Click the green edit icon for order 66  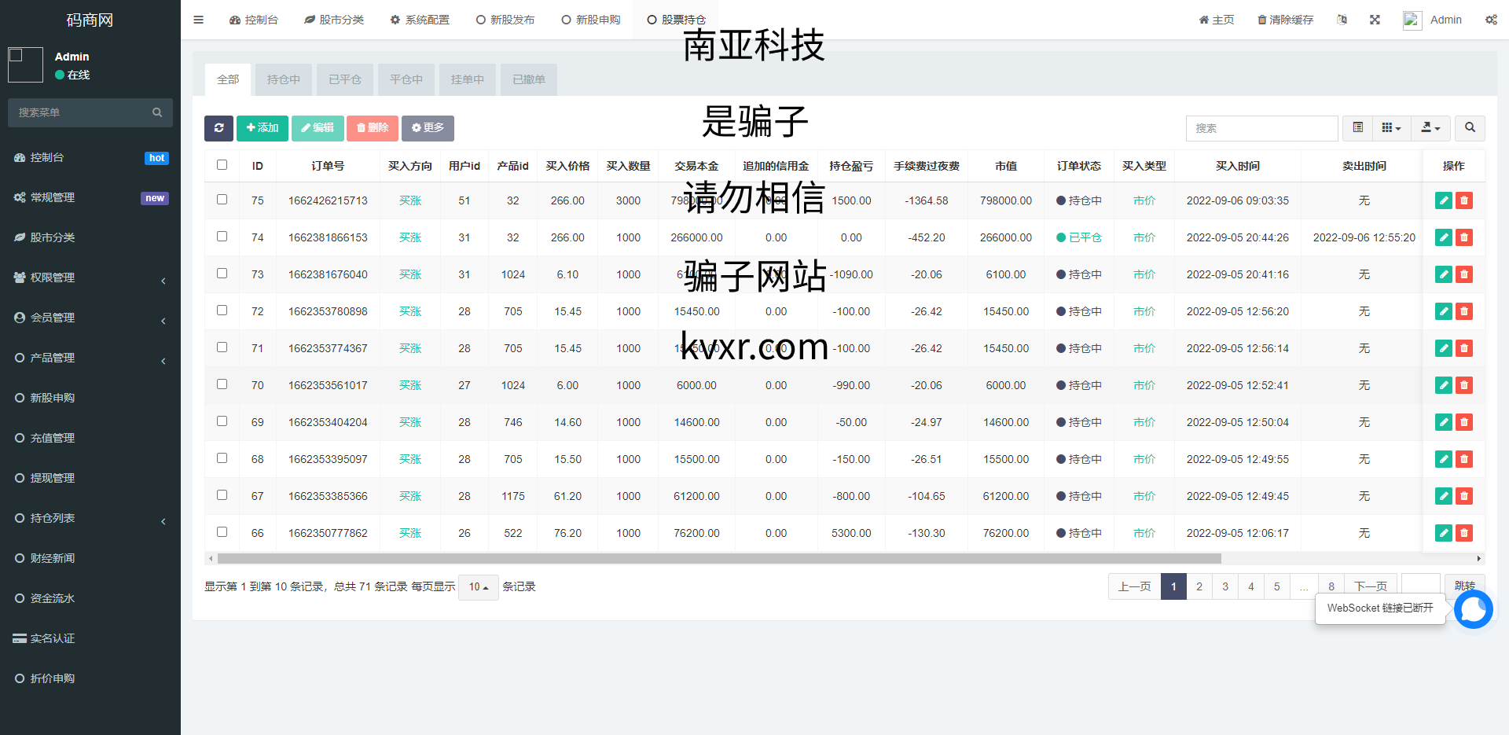(x=1444, y=533)
